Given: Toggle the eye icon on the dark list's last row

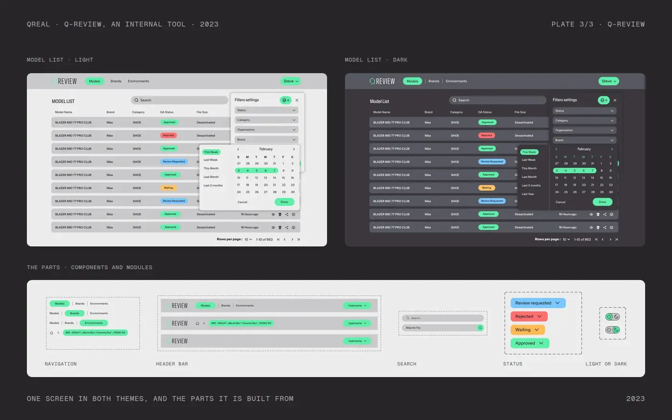Looking at the screenshot, I should (591, 228).
